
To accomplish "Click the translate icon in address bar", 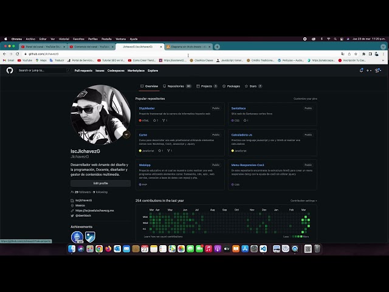I will click(x=343, y=54).
